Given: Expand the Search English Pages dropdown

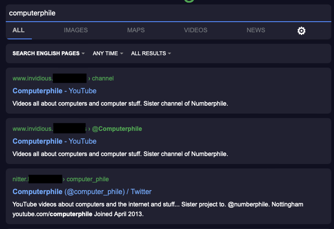Looking at the screenshot, I should click(x=49, y=53).
